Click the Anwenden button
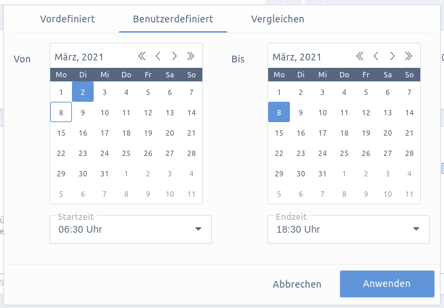This screenshot has width=444, height=308. (387, 284)
